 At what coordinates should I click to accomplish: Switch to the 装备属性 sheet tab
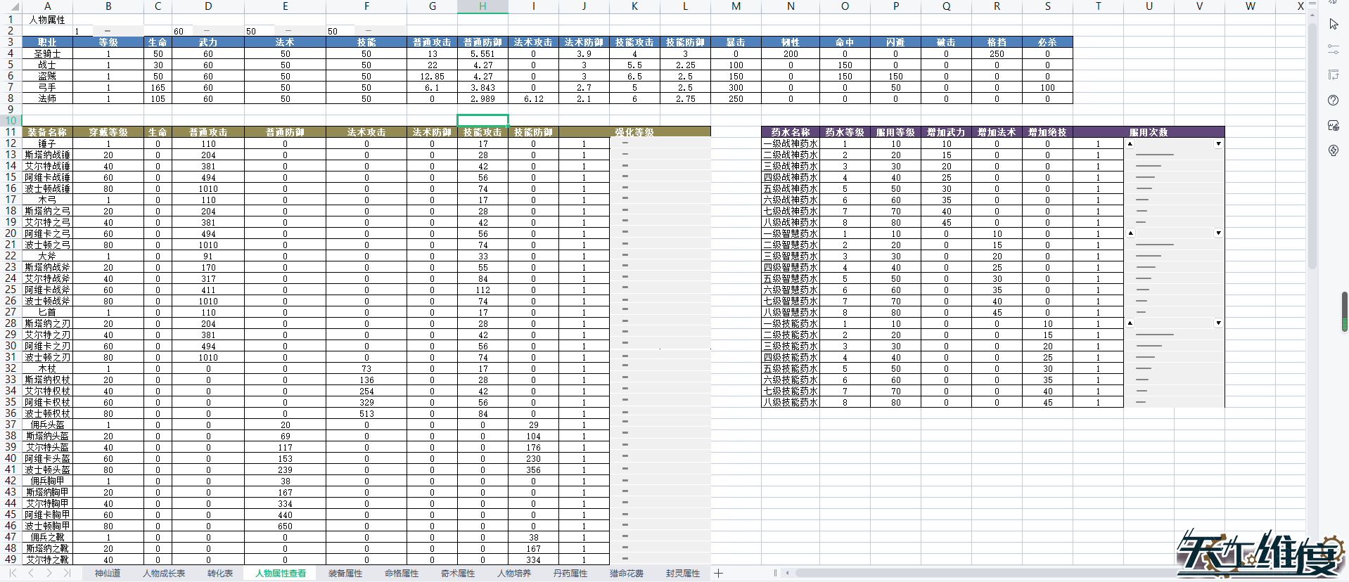(345, 574)
